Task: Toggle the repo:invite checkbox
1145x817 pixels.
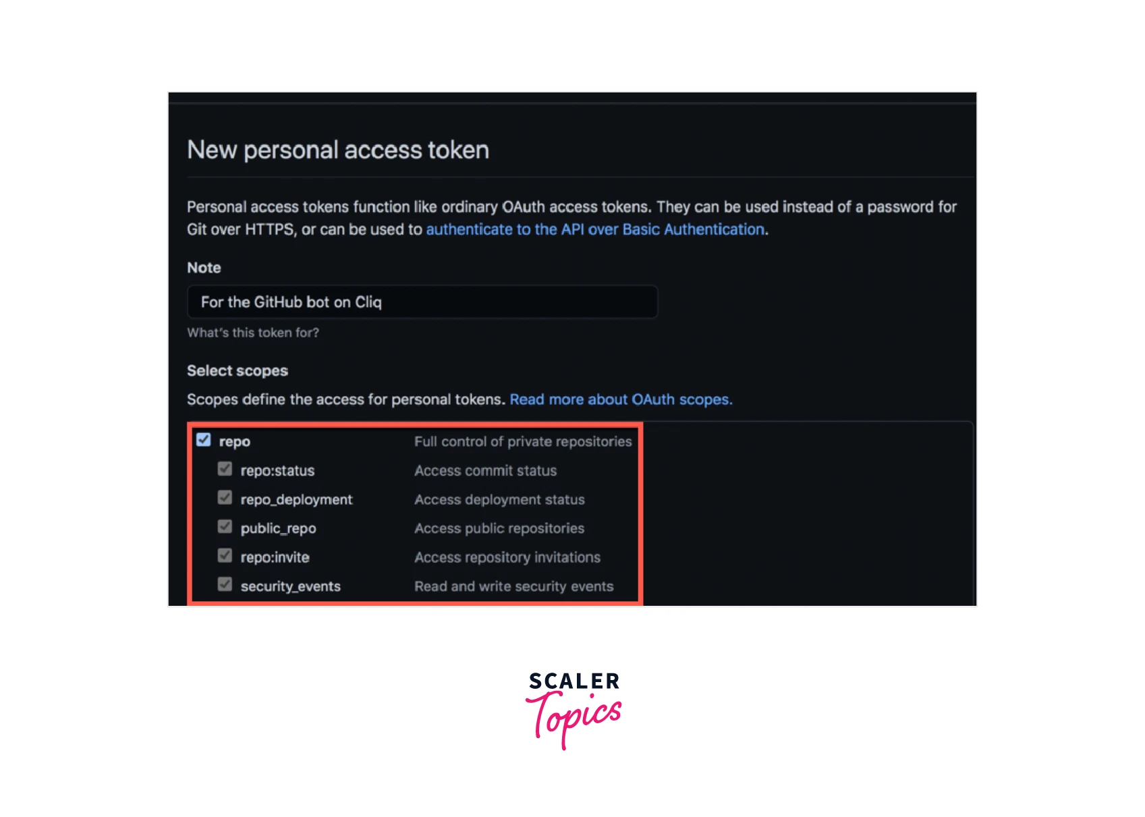Action: coord(225,556)
